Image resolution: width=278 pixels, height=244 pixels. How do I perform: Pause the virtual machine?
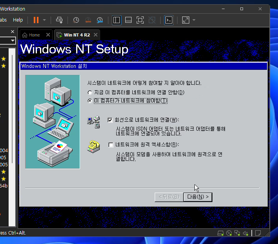tap(36, 20)
